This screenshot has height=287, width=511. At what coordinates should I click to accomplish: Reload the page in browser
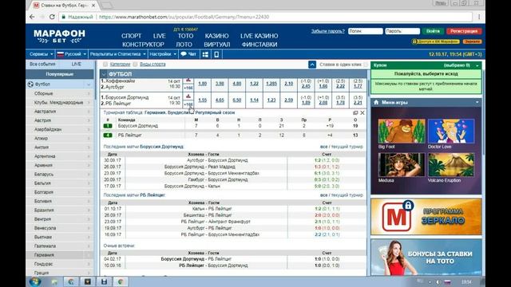coord(52,17)
